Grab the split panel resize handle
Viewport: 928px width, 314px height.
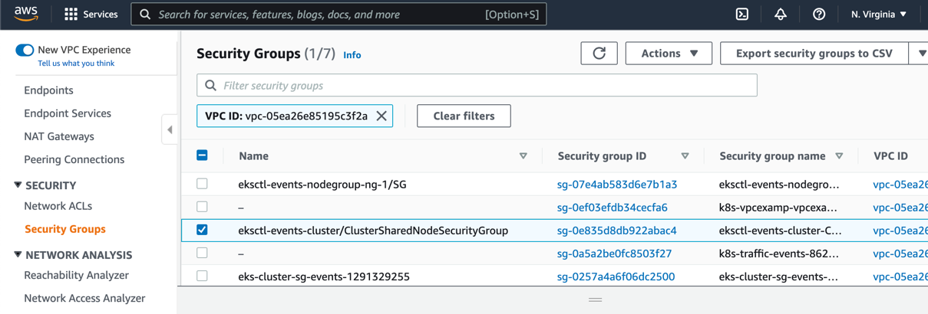[x=595, y=299]
